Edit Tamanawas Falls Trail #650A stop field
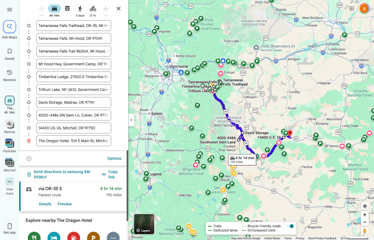The image size is (374, 240). [x=73, y=51]
